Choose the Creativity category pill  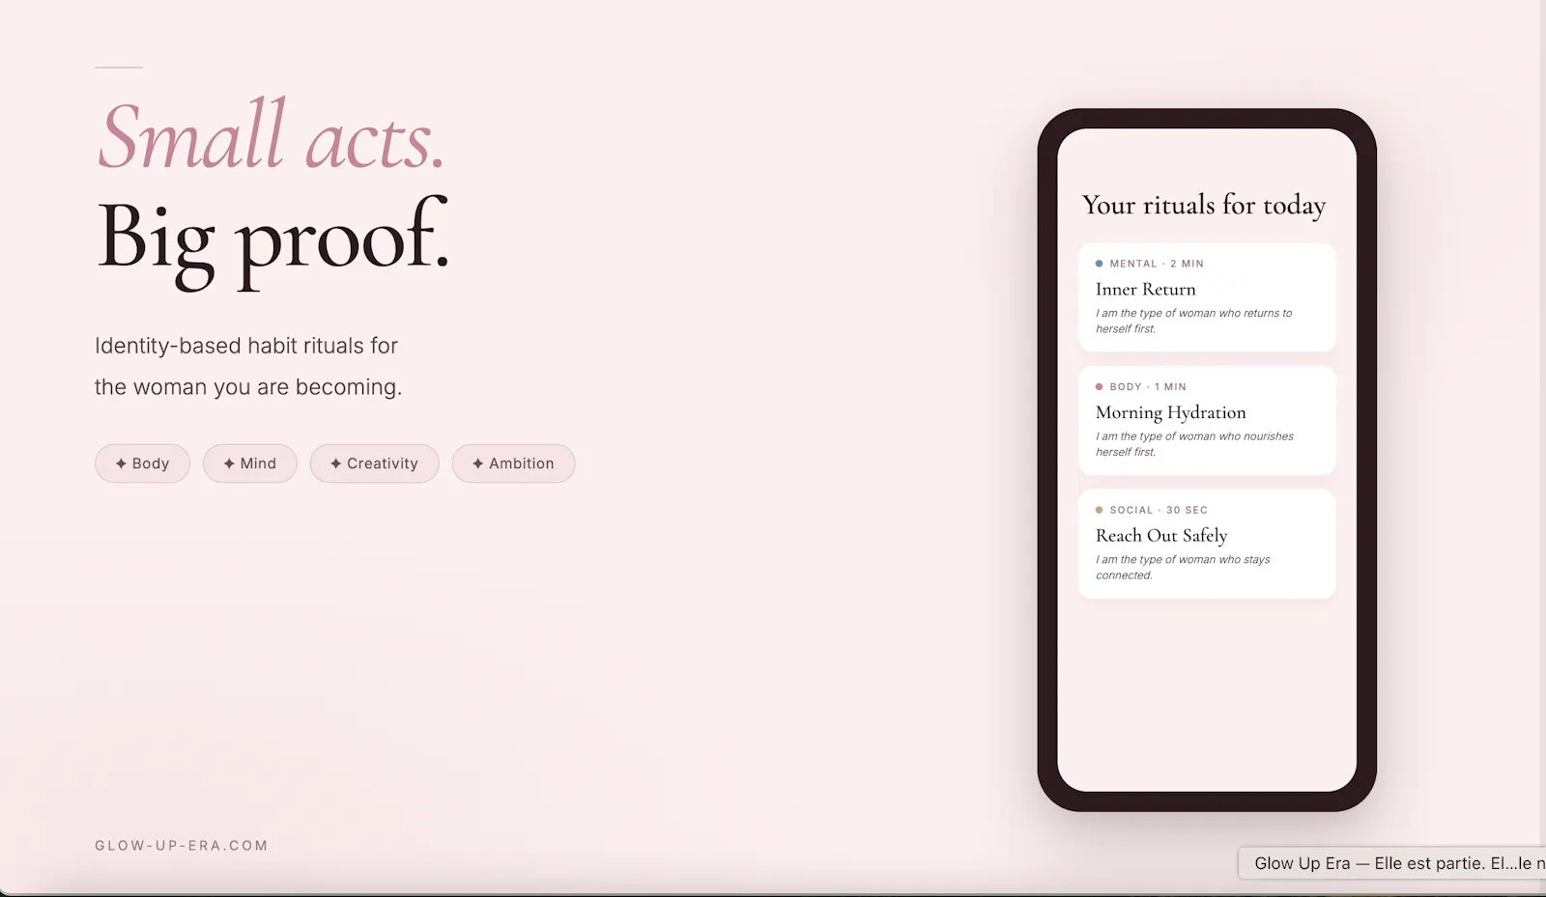click(374, 463)
